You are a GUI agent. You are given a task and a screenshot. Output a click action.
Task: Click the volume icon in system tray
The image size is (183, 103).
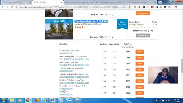pyautogui.click(x=169, y=100)
